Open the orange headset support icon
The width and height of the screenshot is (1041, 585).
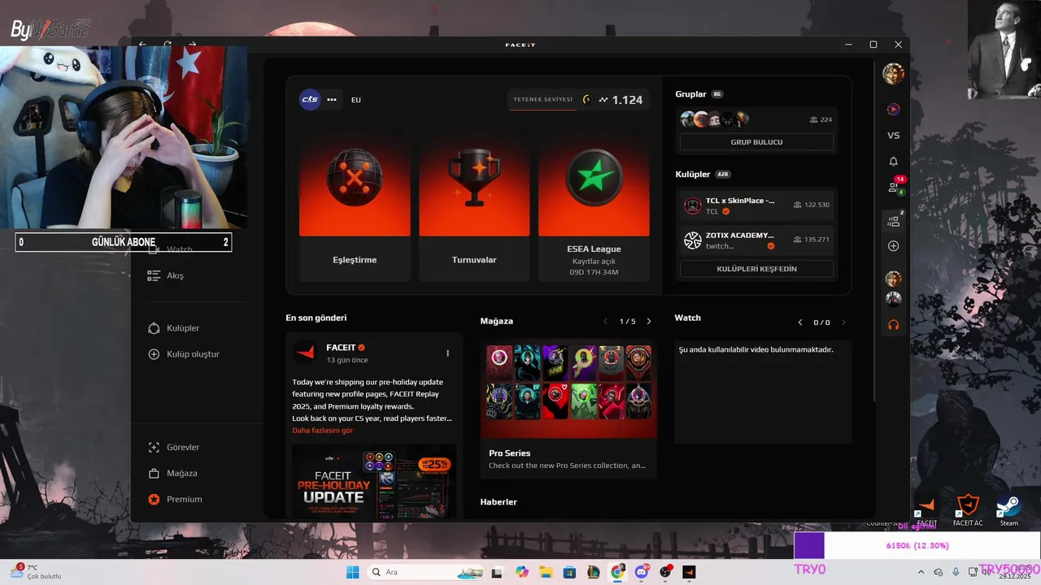click(x=893, y=325)
